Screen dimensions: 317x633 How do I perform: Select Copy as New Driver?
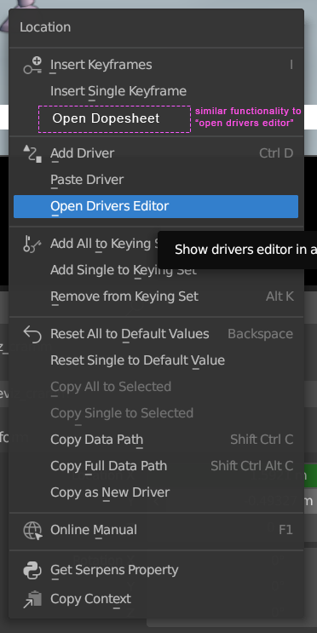(156, 492)
